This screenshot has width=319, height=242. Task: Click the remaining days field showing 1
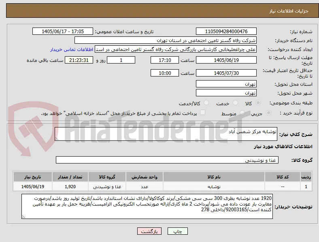click(121, 60)
